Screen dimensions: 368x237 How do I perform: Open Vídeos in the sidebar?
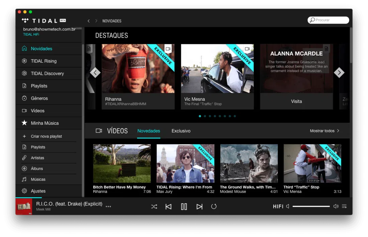click(49, 111)
